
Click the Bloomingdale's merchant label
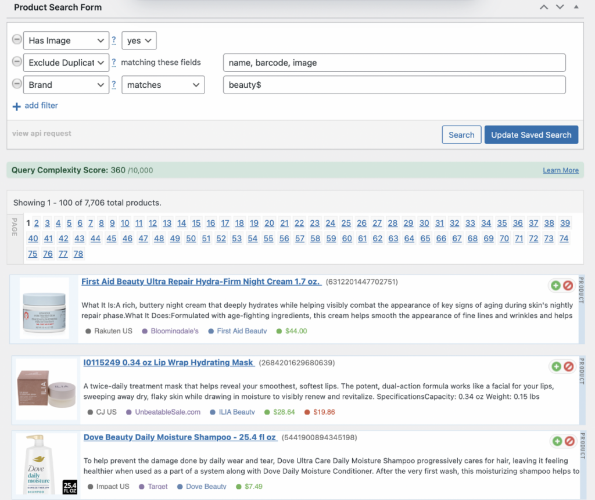[174, 331]
